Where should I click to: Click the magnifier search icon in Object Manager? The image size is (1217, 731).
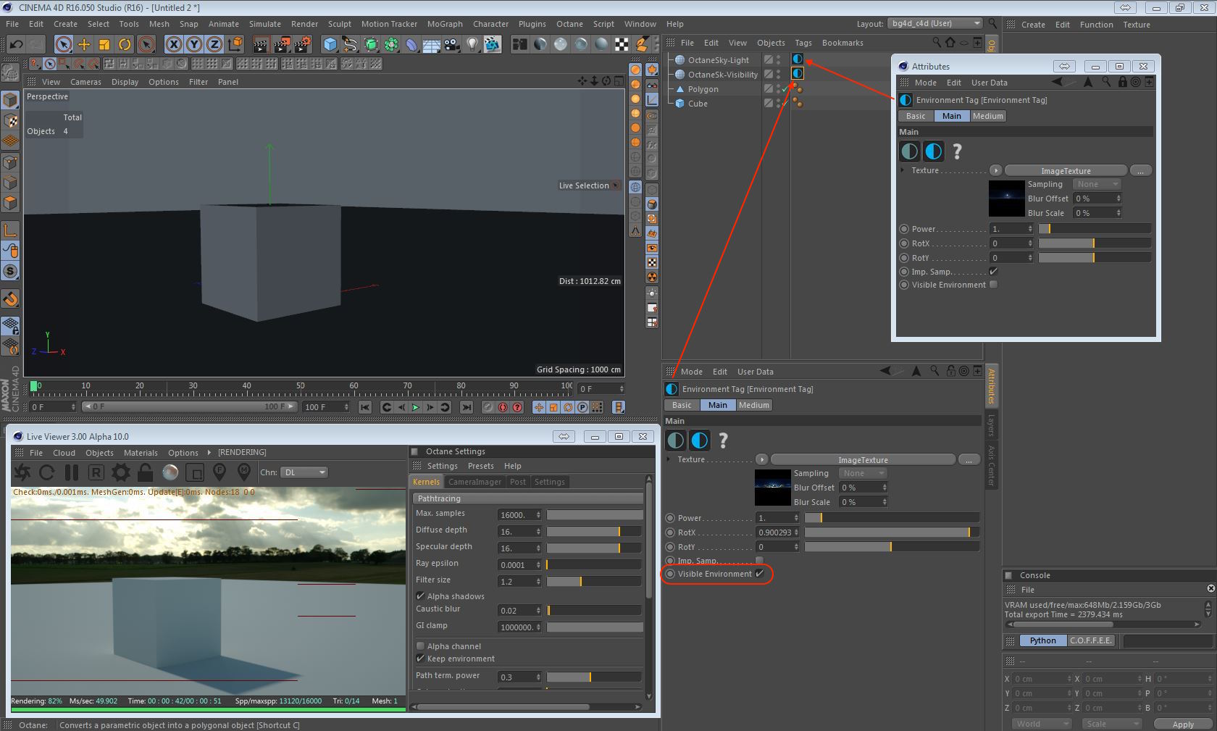tap(937, 43)
